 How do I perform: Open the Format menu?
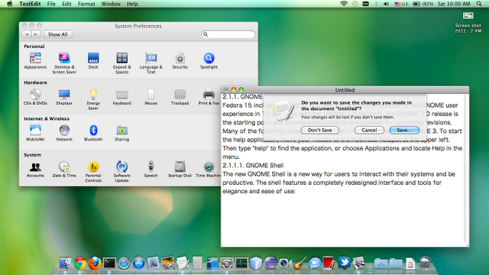[86, 4]
